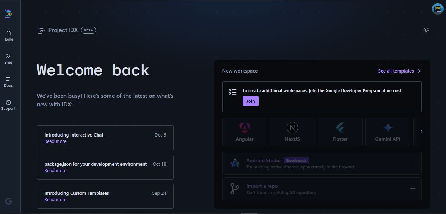446x214 pixels.
Task: Click Introducing Custom Templates title
Action: pos(77,193)
